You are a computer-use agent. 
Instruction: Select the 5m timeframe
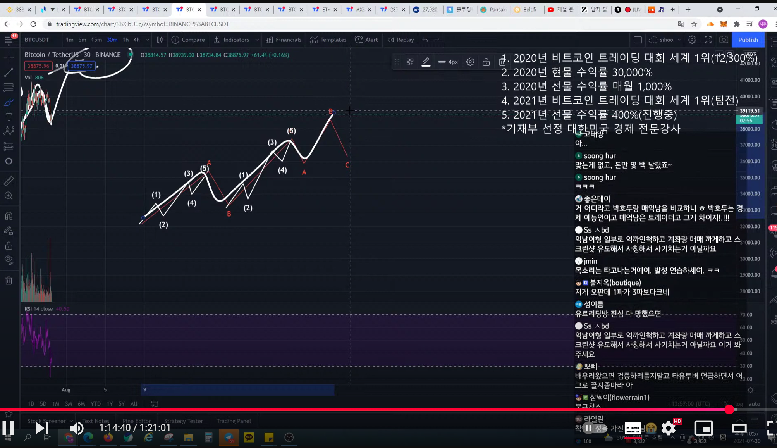click(82, 40)
